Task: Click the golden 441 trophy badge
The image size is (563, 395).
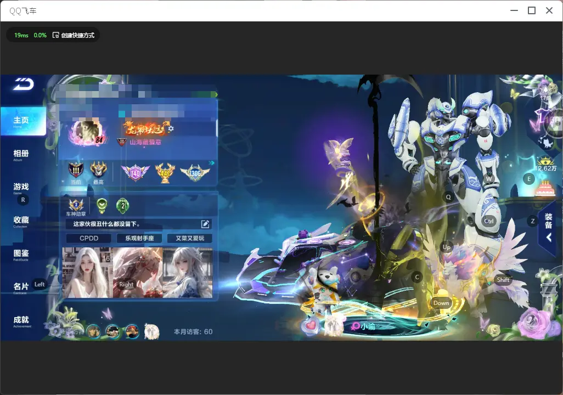Action: coord(165,173)
